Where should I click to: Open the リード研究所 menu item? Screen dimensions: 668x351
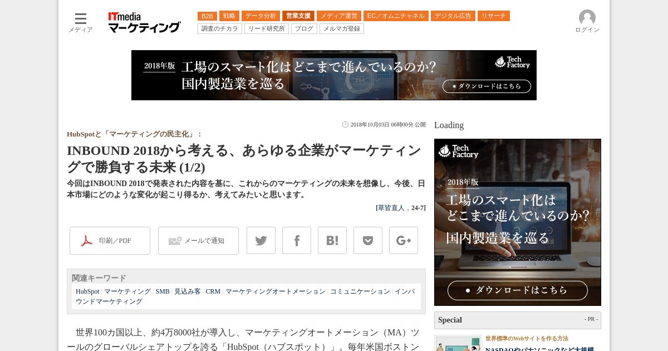pyautogui.click(x=267, y=28)
